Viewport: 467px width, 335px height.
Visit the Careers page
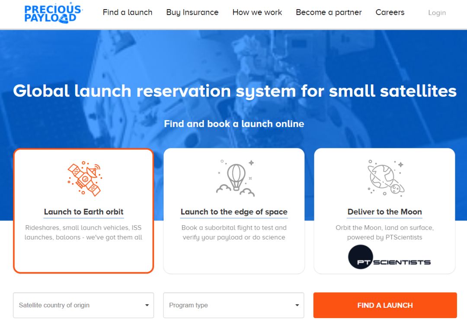coord(390,13)
